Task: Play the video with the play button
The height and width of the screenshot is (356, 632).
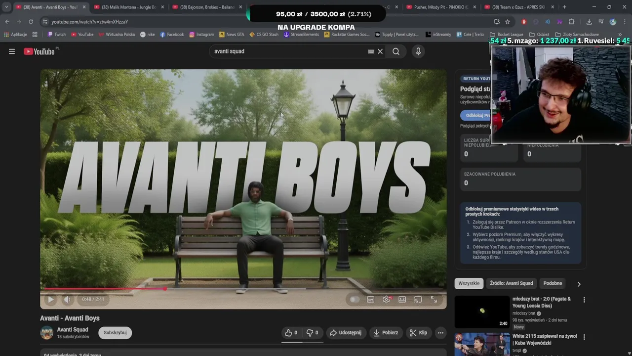Action: coord(51,299)
